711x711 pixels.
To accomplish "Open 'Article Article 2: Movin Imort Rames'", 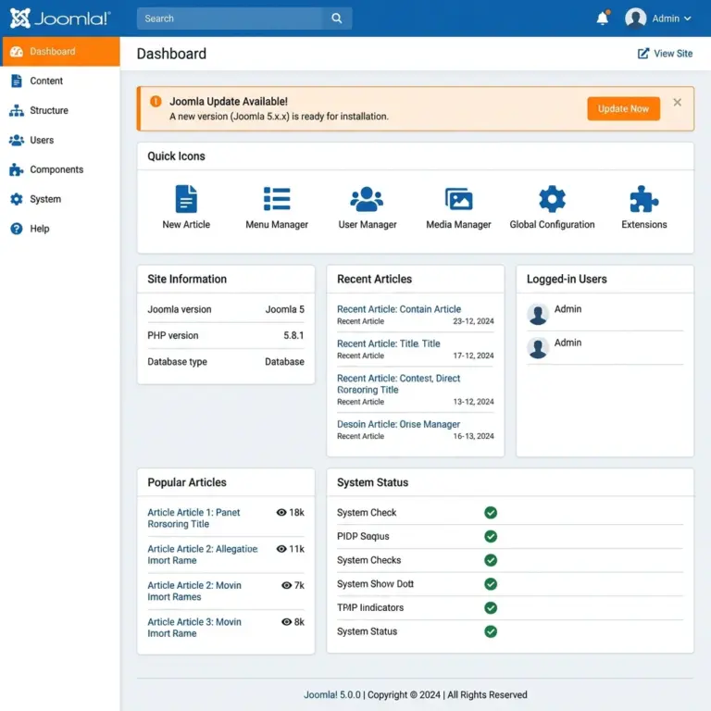I will coord(194,591).
